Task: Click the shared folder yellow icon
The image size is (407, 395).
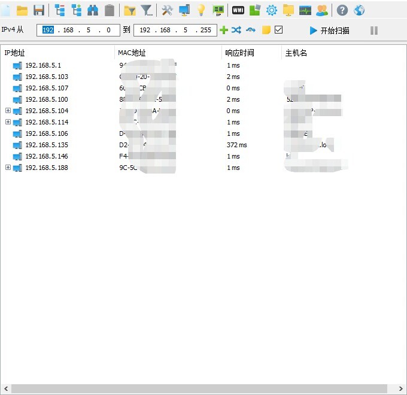Action: pos(288,10)
